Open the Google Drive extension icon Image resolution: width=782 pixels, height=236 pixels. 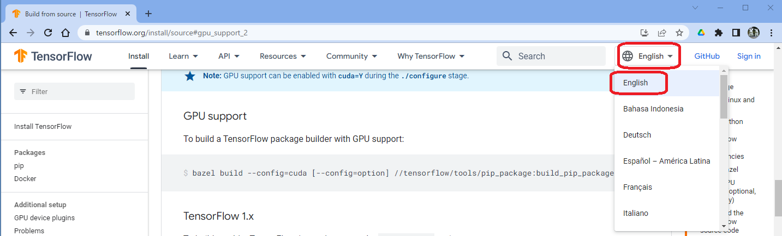coord(701,33)
